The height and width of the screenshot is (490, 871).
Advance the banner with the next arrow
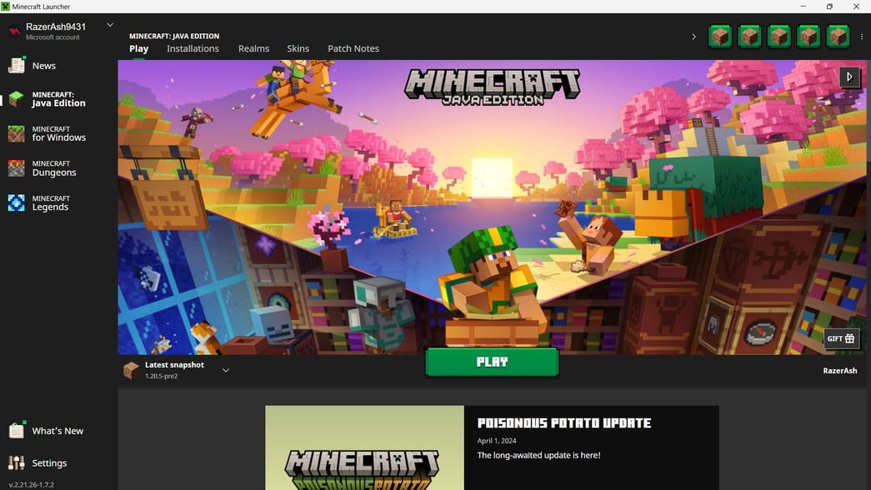click(849, 77)
